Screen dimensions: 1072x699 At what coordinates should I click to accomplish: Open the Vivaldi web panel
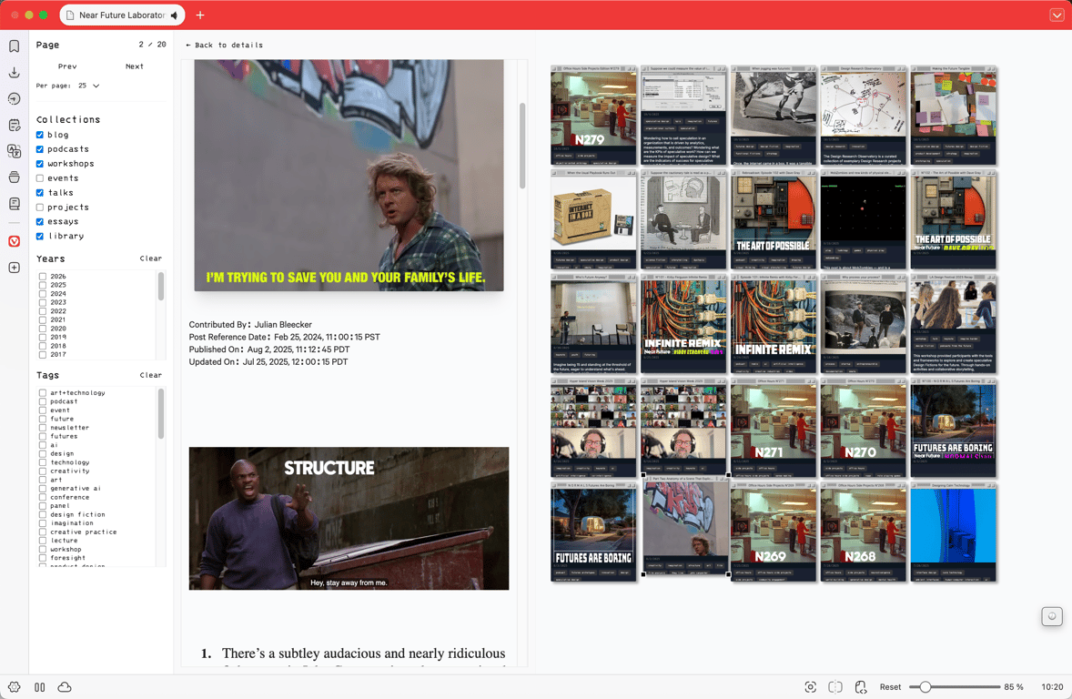pyautogui.click(x=14, y=241)
